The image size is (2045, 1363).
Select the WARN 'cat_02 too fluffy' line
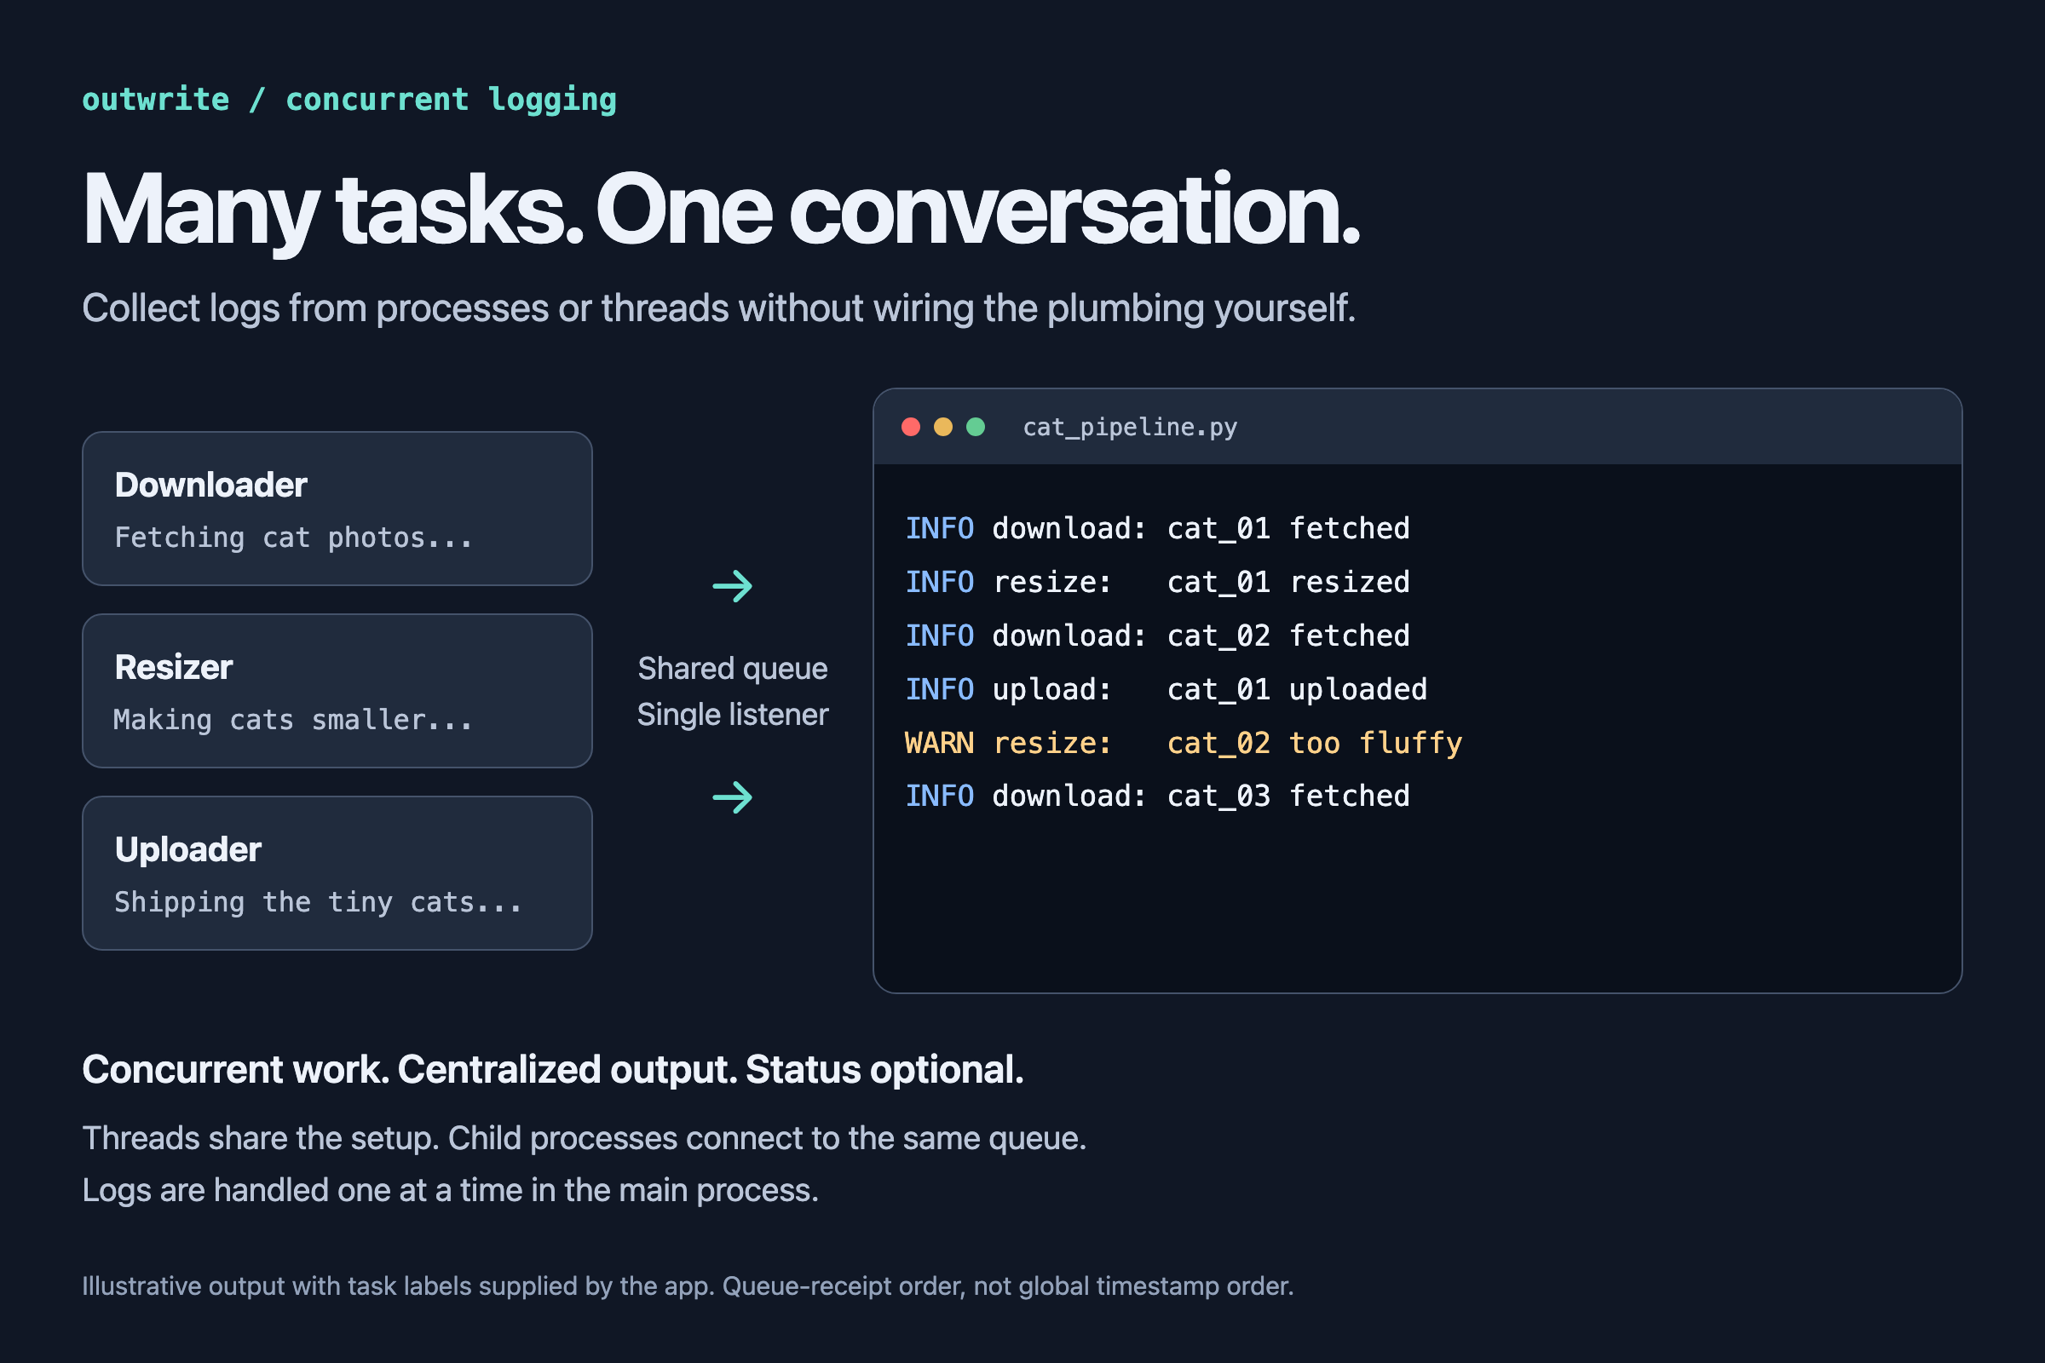click(x=1184, y=743)
